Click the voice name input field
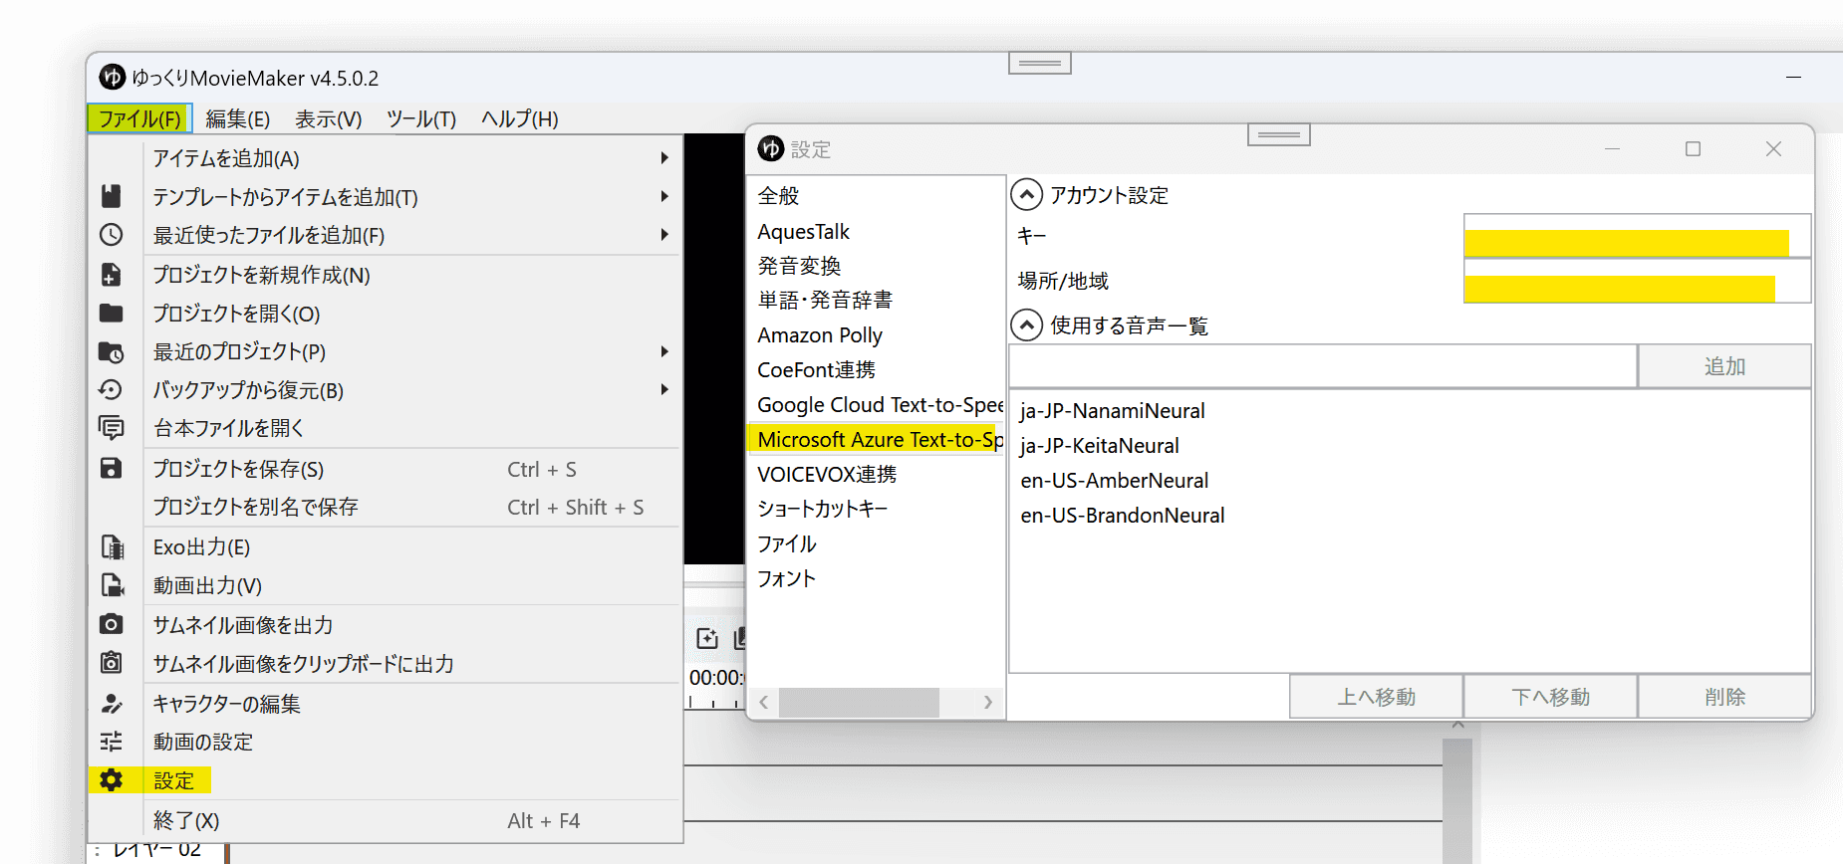Viewport: 1843px width, 864px height. point(1322,366)
